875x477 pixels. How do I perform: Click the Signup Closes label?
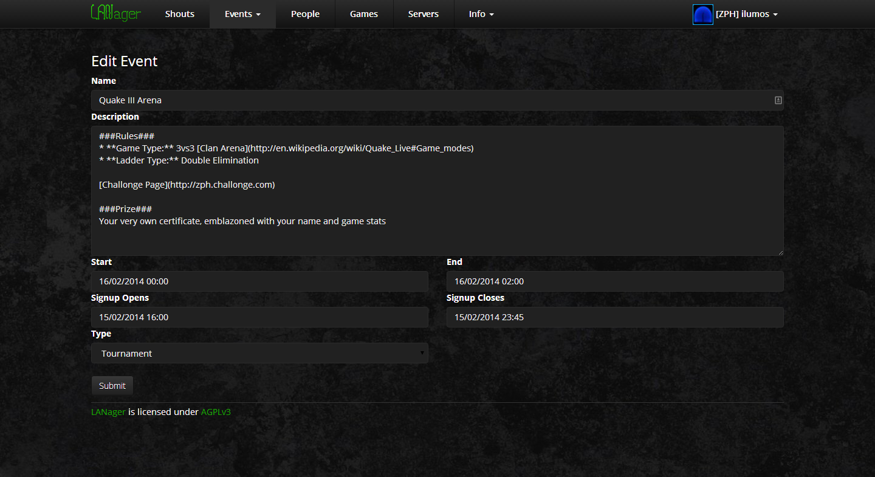coord(475,298)
